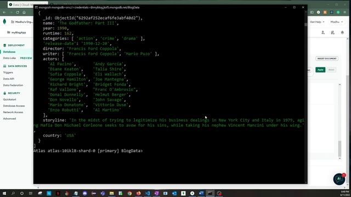351x197 pixels.
Task: Click the Insert Document button
Action: pyautogui.click(x=327, y=59)
